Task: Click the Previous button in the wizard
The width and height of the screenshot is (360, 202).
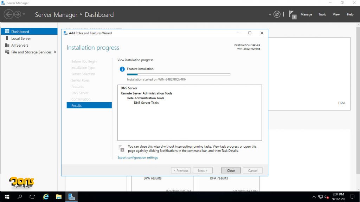Action: pyautogui.click(x=181, y=170)
